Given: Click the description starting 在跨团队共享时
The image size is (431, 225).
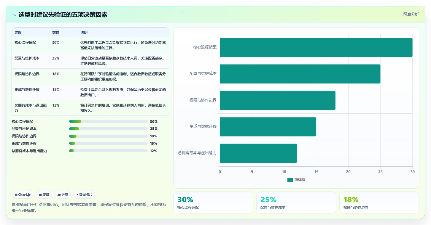Looking at the screenshot, I should click(x=123, y=76).
